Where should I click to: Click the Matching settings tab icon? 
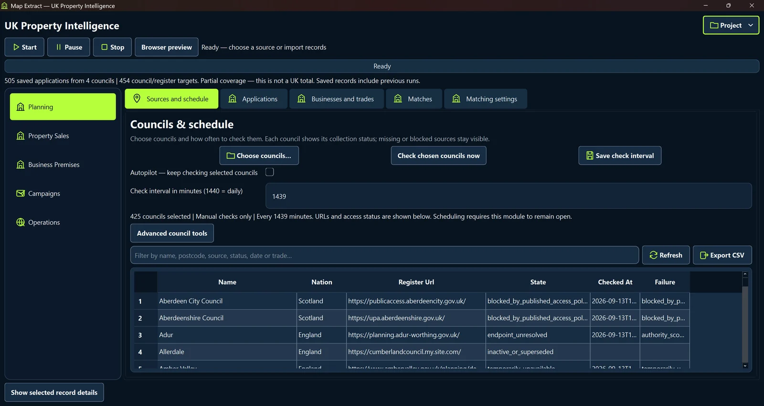[x=456, y=98]
